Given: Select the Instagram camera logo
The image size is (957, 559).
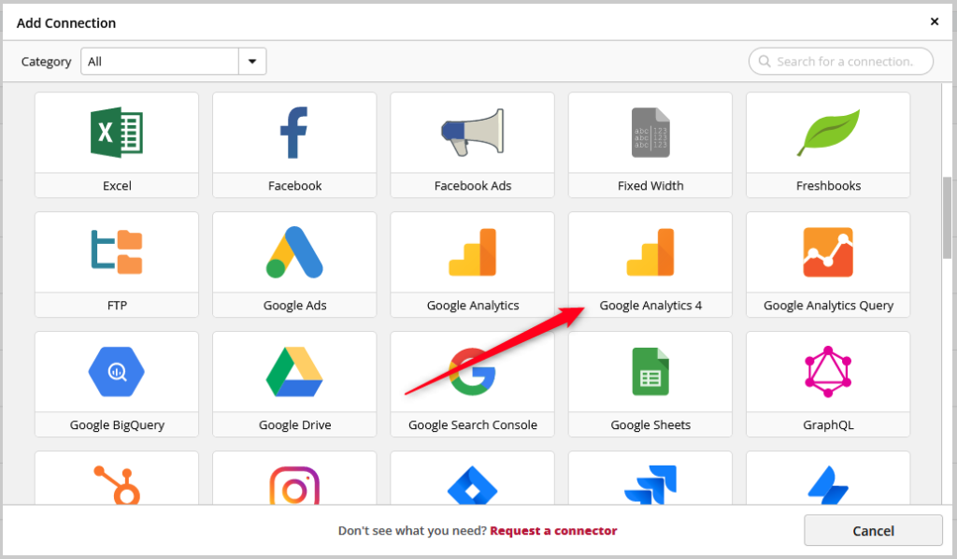Looking at the screenshot, I should [294, 485].
